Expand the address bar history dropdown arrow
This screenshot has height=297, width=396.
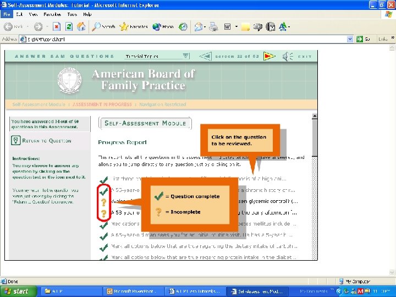(x=350, y=39)
